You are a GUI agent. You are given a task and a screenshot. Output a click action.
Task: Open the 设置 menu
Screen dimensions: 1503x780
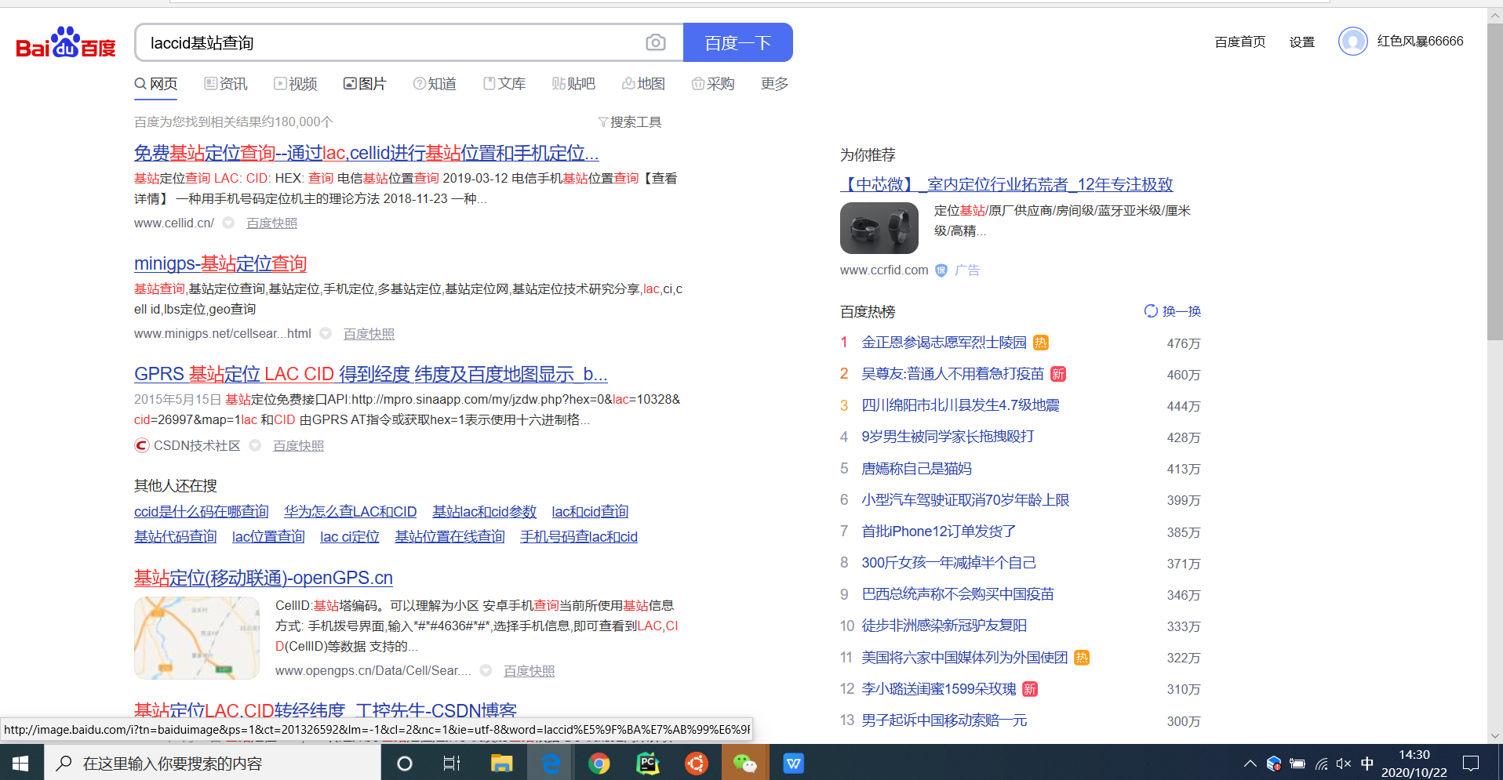1302,42
